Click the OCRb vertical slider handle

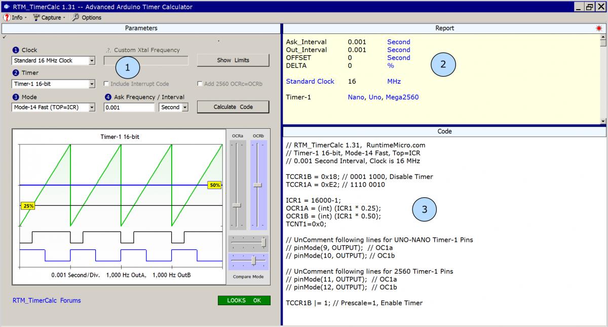click(x=258, y=185)
